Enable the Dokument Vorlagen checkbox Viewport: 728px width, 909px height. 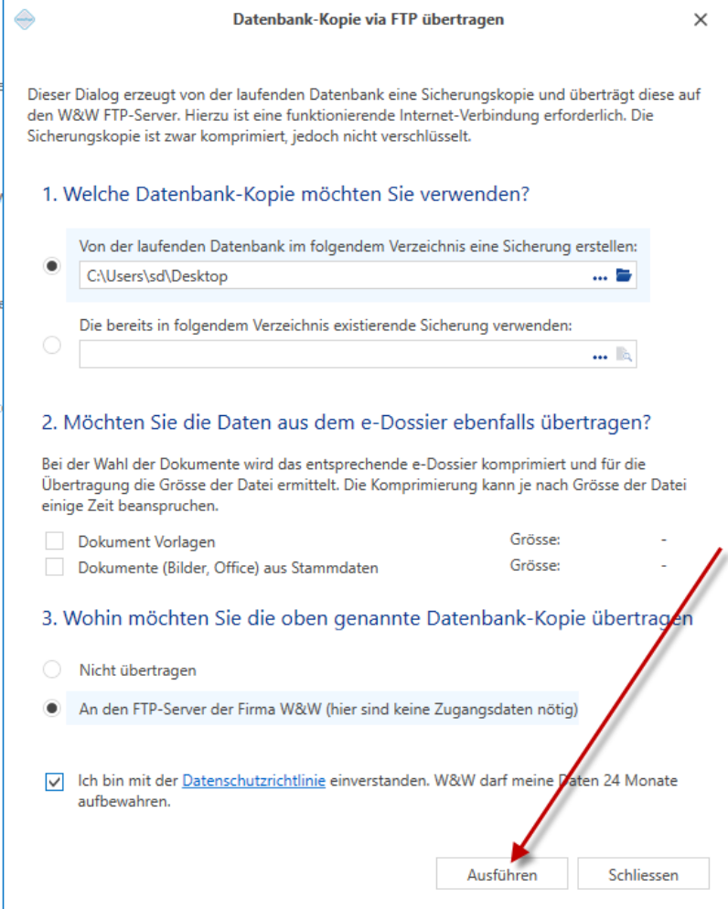pyautogui.click(x=55, y=540)
